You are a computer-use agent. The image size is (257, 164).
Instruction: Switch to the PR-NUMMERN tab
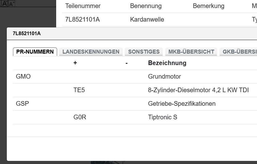(x=35, y=52)
